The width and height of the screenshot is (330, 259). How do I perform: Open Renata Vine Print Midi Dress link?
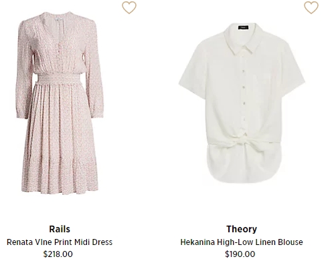60,242
